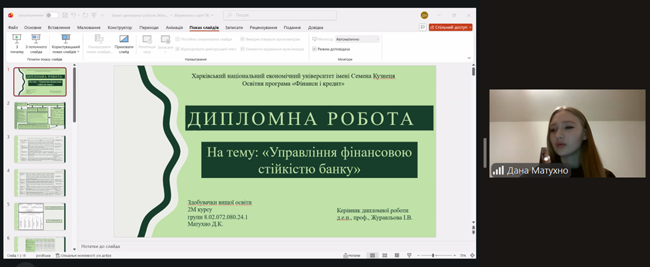This screenshot has height=267, width=650.
Task: Switch to the Конструктор ribbon tab
Action: [x=119, y=28]
